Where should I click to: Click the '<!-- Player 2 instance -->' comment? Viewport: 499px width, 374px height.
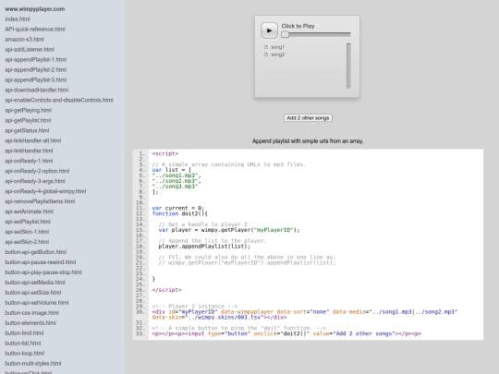pyautogui.click(x=195, y=307)
